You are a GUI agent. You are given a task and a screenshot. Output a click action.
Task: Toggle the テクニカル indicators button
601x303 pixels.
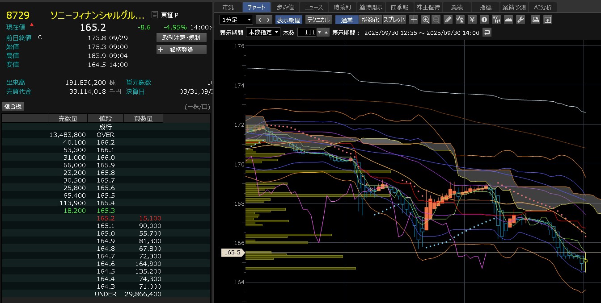(x=318, y=20)
